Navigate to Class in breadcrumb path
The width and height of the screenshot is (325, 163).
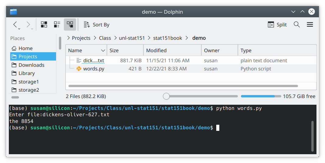point(105,38)
